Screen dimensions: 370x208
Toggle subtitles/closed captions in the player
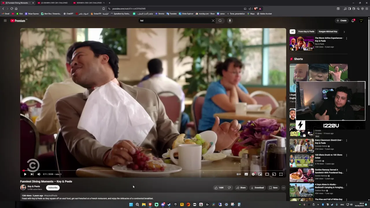[x=246, y=174]
